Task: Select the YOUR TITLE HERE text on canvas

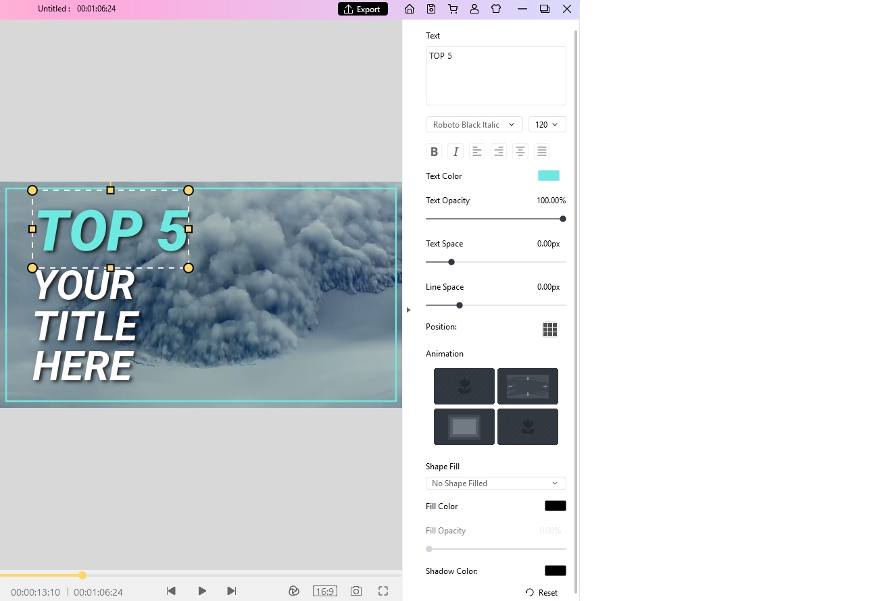Action: pyautogui.click(x=85, y=327)
